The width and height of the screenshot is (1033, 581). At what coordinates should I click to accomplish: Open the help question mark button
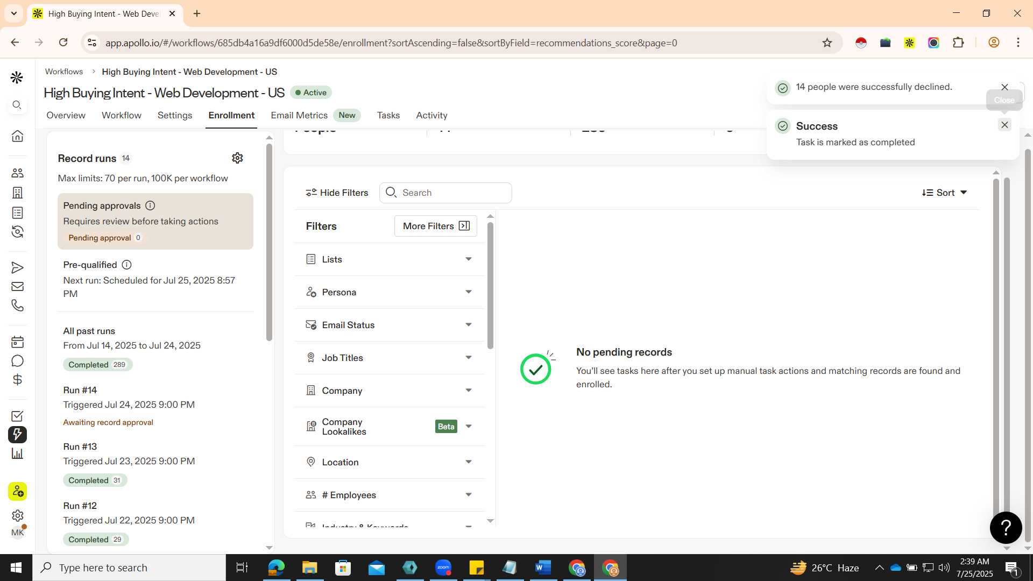[1006, 528]
